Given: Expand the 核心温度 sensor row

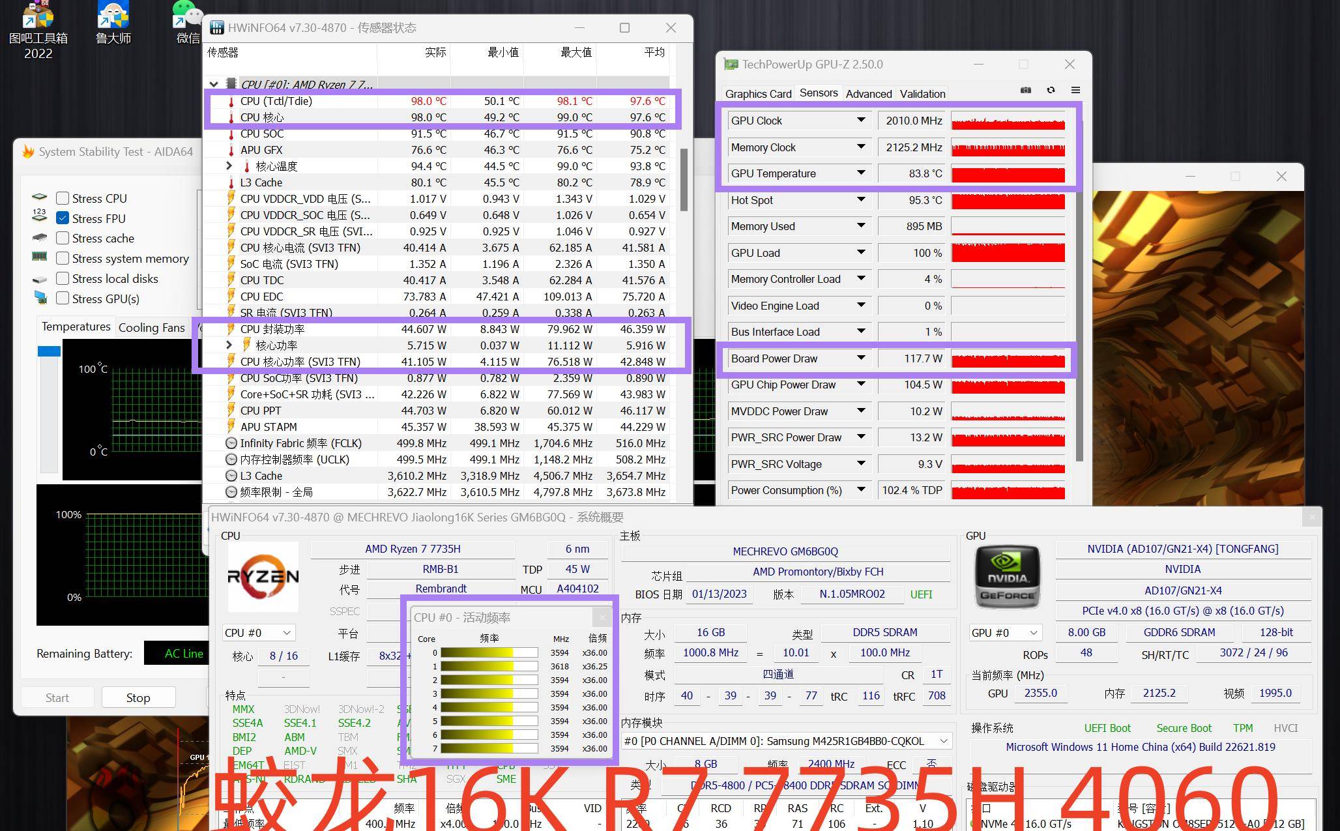Looking at the screenshot, I should click(229, 166).
